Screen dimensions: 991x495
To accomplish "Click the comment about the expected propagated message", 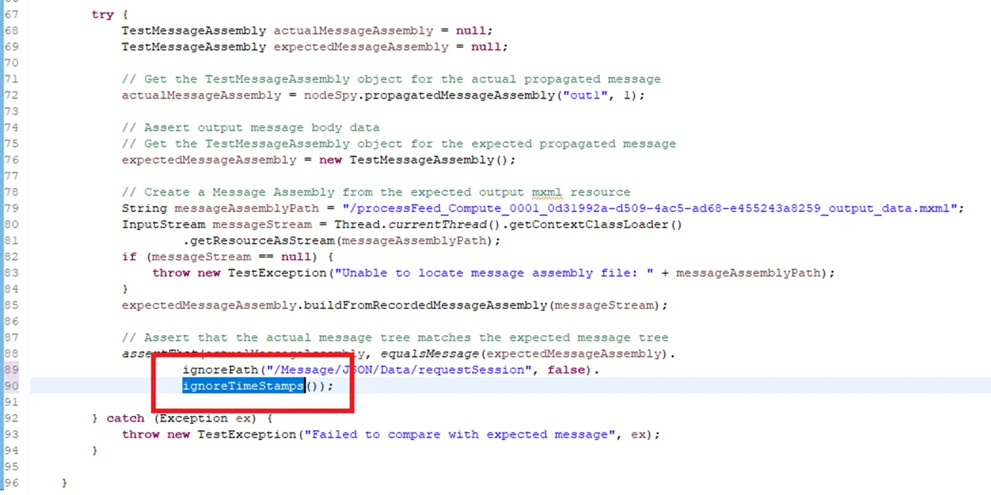I will pos(399,144).
